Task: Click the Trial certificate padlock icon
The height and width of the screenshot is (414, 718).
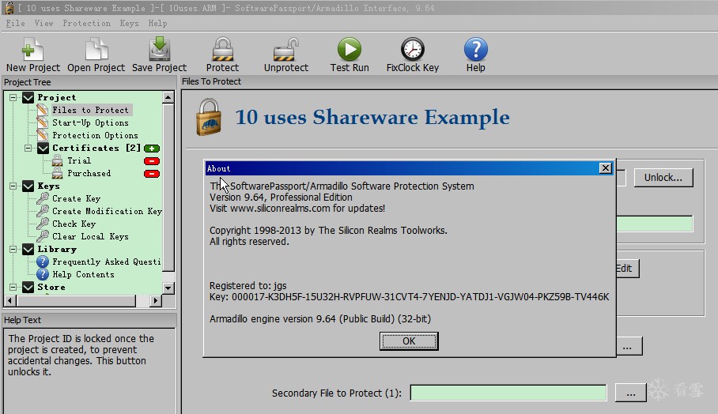Action: coord(57,160)
